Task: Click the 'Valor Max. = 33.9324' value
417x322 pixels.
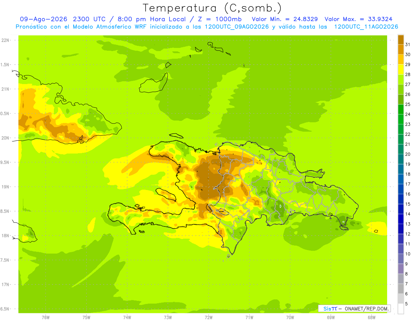Action: pyautogui.click(x=358, y=19)
